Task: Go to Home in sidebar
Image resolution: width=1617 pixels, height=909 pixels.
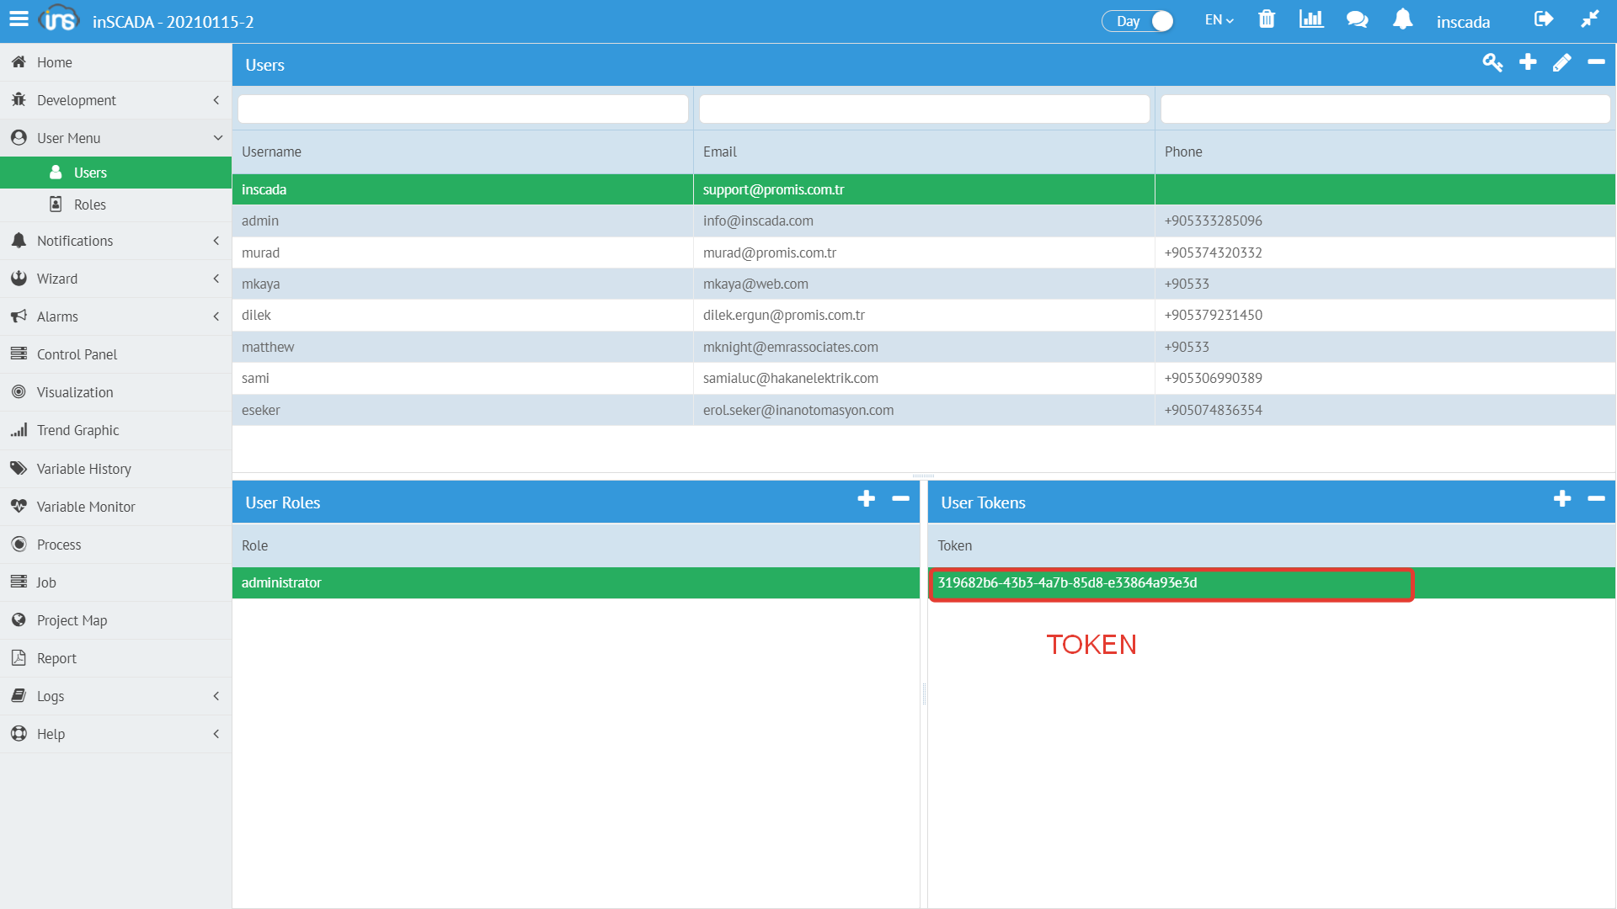Action: pos(116,62)
